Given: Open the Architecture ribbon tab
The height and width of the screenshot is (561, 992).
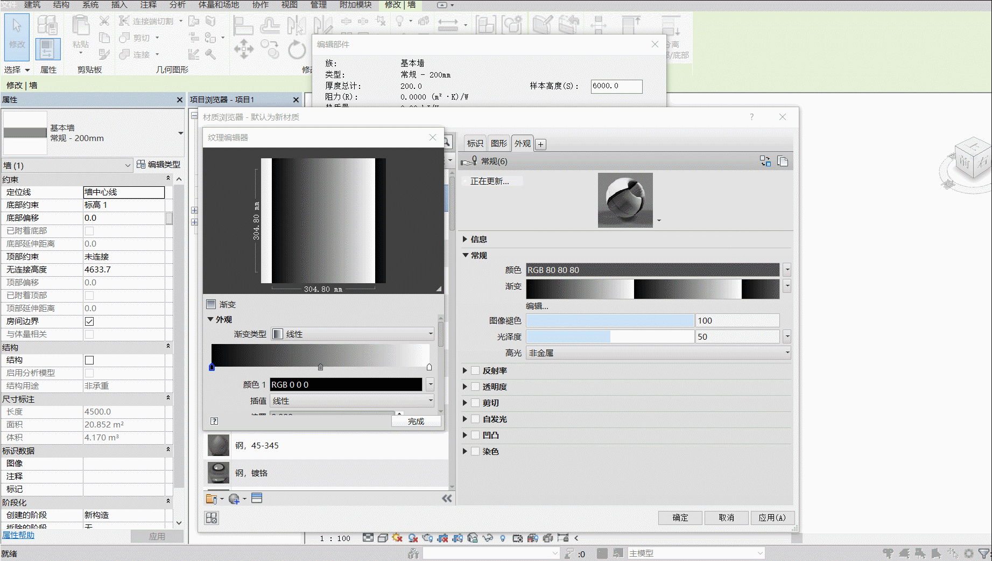Looking at the screenshot, I should [x=32, y=5].
